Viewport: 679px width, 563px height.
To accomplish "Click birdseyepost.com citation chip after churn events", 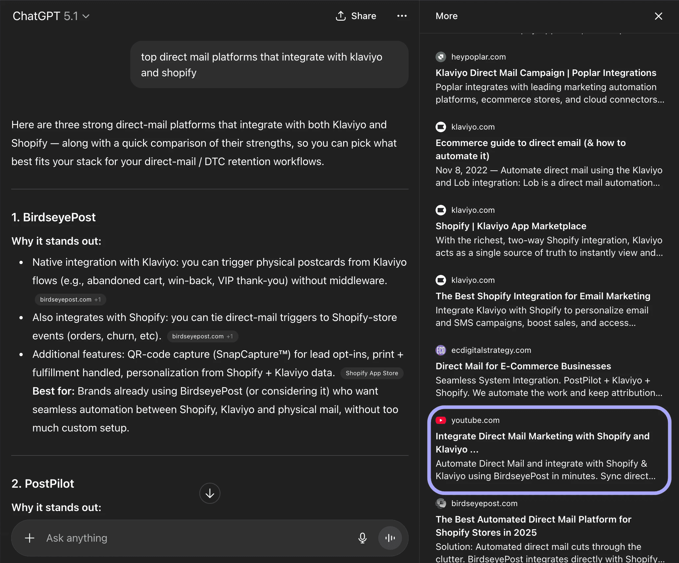I will [x=202, y=336].
